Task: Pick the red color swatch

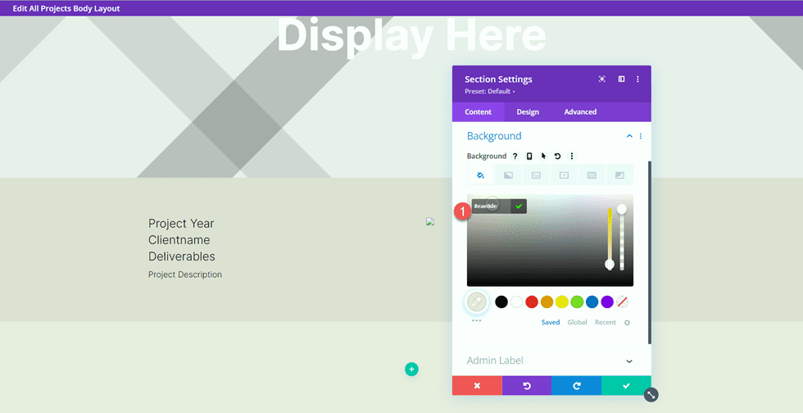Action: [x=532, y=302]
